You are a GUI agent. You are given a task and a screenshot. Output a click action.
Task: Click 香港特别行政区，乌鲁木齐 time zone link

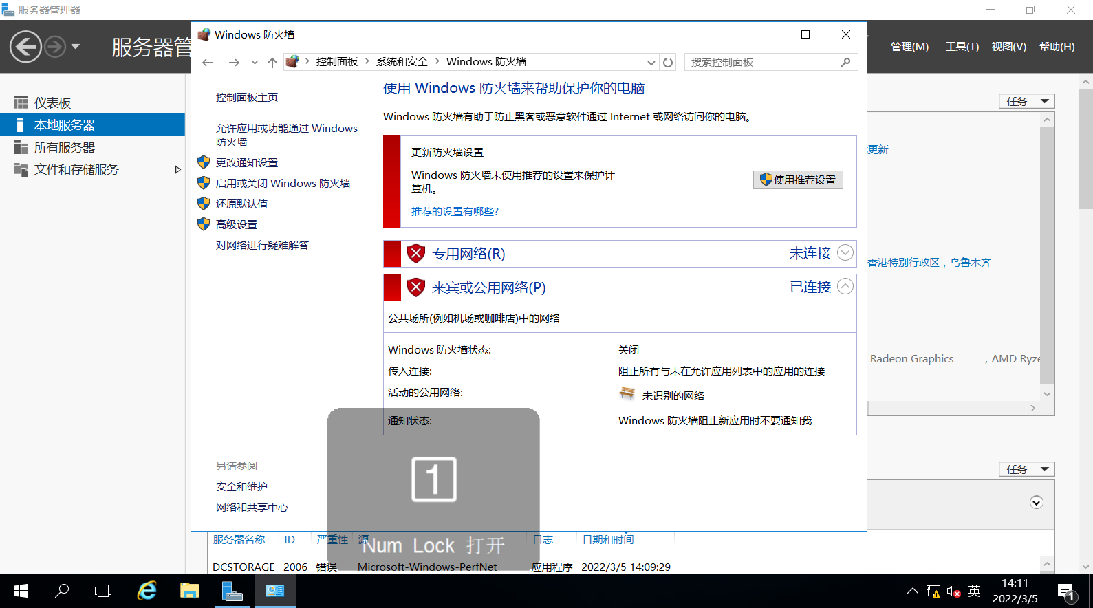coord(929,263)
